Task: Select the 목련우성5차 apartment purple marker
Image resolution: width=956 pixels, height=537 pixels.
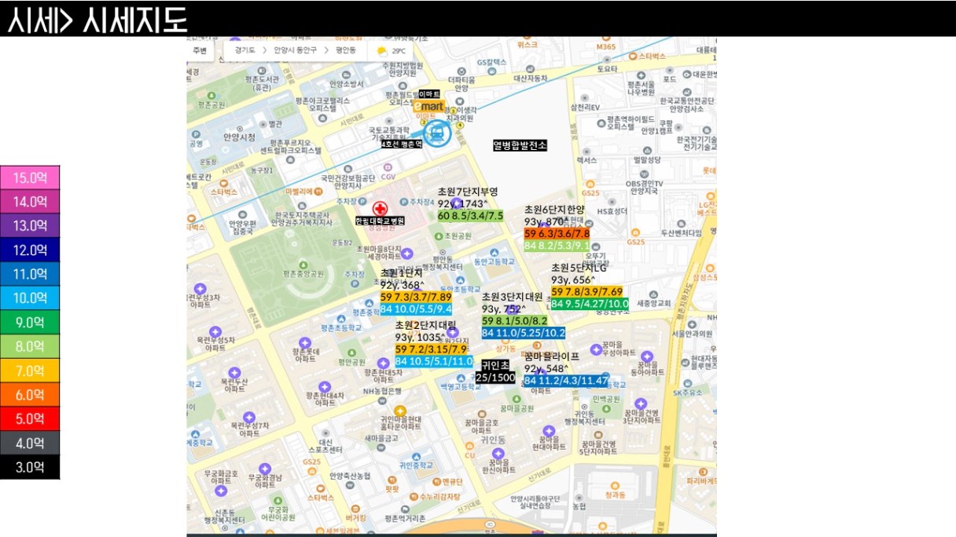Action: click(215, 332)
